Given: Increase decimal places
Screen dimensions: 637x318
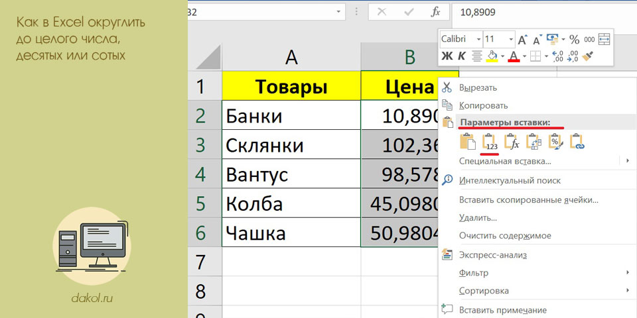Looking at the screenshot, I should pos(559,56).
